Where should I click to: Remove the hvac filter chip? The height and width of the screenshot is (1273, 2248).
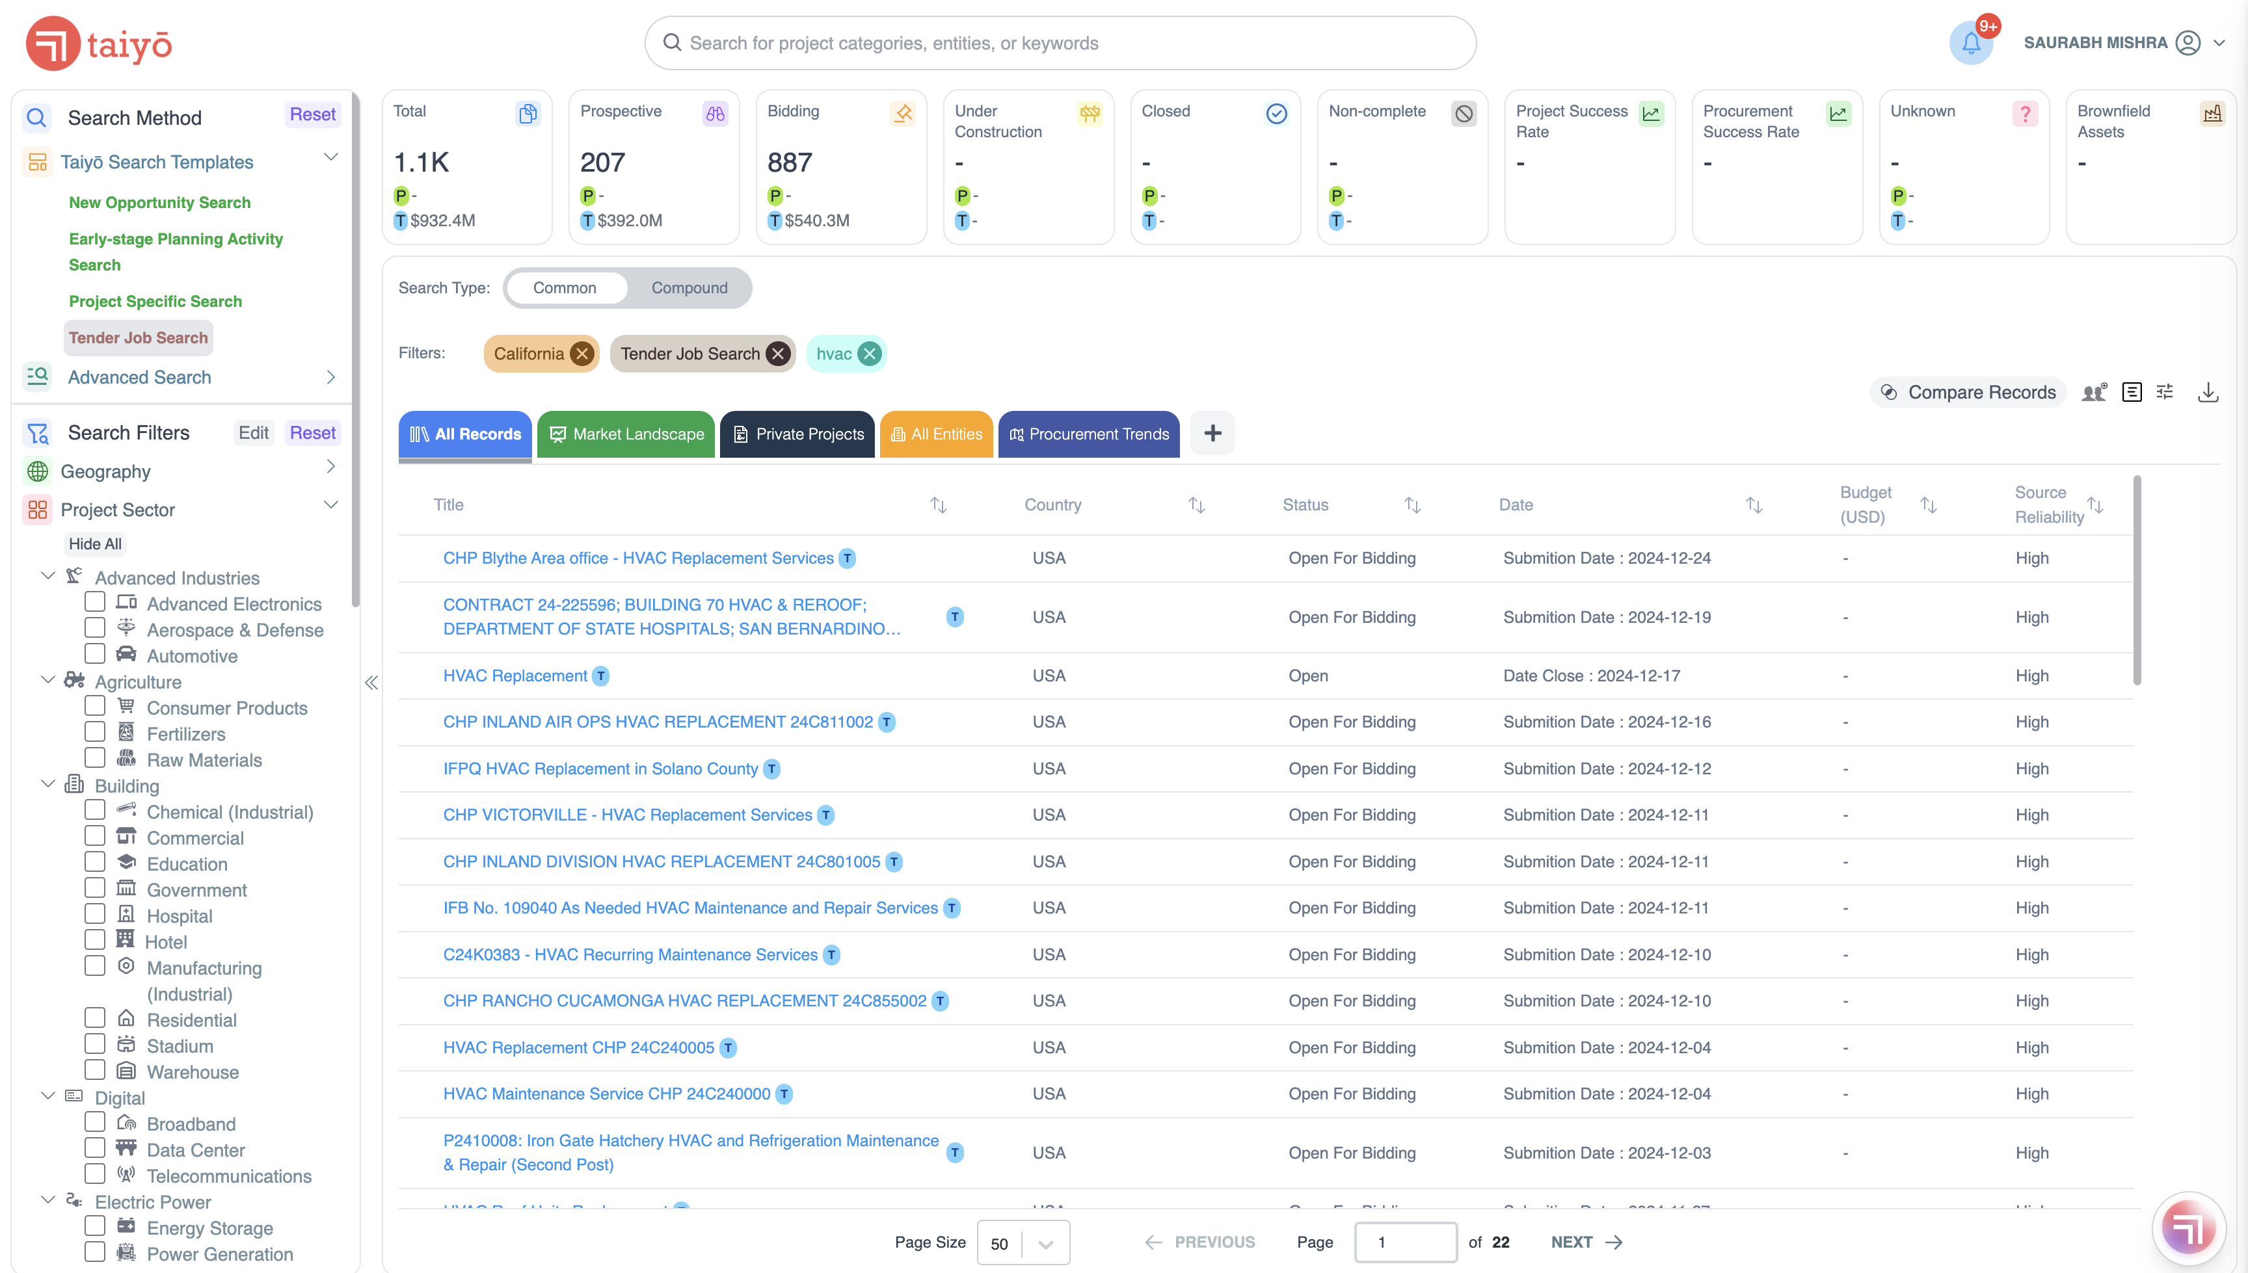point(868,354)
